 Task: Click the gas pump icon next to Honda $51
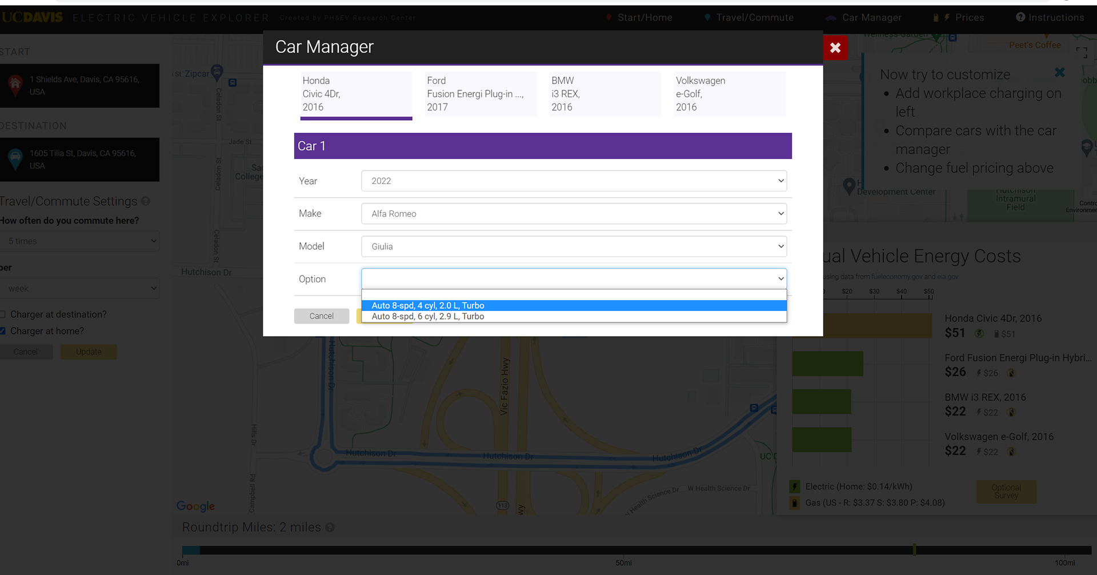[x=996, y=334]
